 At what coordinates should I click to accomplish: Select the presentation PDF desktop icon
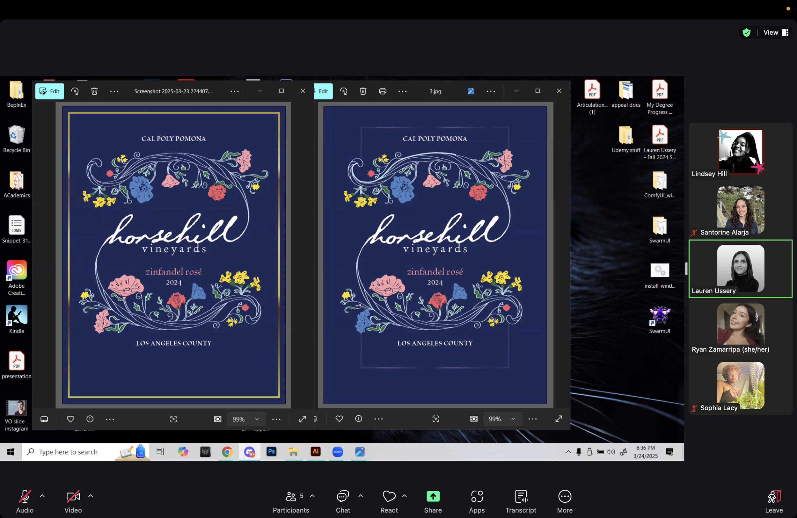(x=16, y=365)
